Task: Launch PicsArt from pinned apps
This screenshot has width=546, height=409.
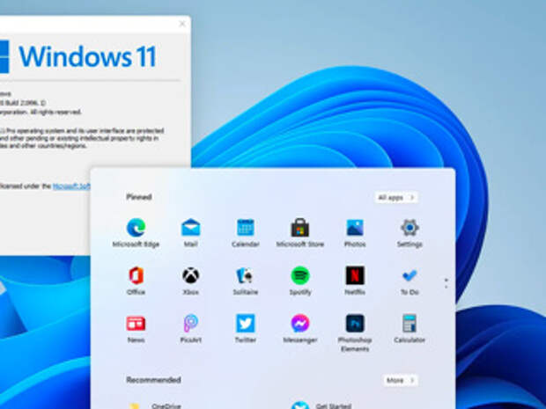Action: (x=190, y=324)
